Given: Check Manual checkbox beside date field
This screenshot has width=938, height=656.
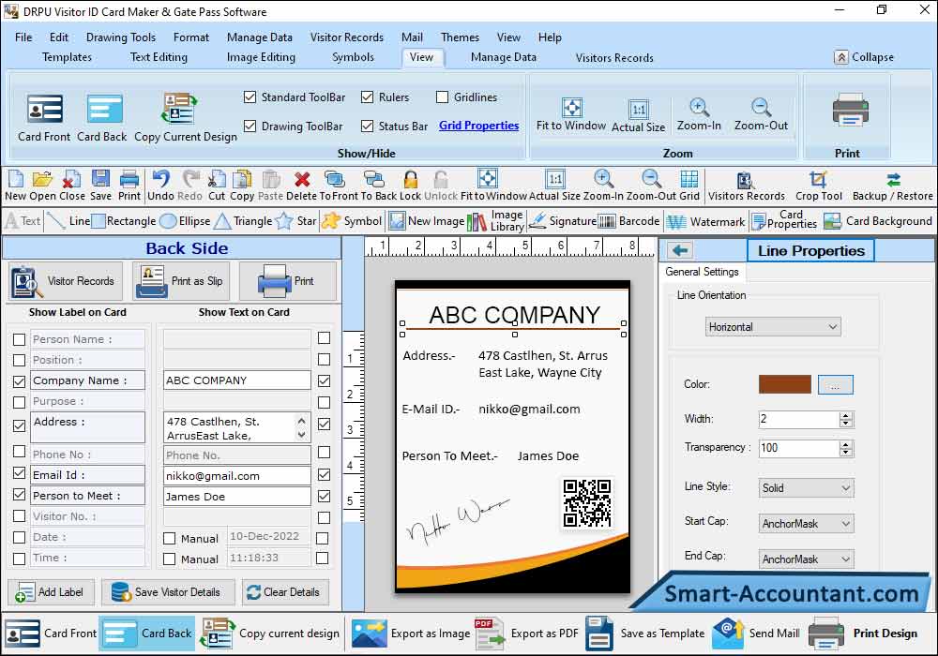Looking at the screenshot, I should [169, 538].
